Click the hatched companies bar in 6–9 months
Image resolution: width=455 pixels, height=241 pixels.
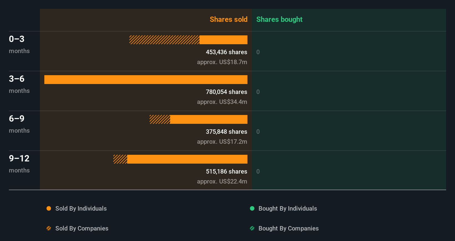[160, 119]
